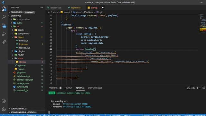Create a new terminal with plus icon
Viewport: 206px width, 116px height.
coord(197,88)
